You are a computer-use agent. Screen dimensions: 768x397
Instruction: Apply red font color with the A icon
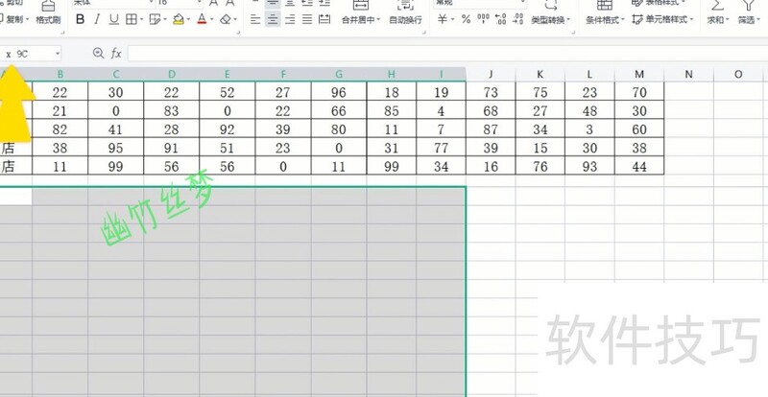click(x=202, y=19)
